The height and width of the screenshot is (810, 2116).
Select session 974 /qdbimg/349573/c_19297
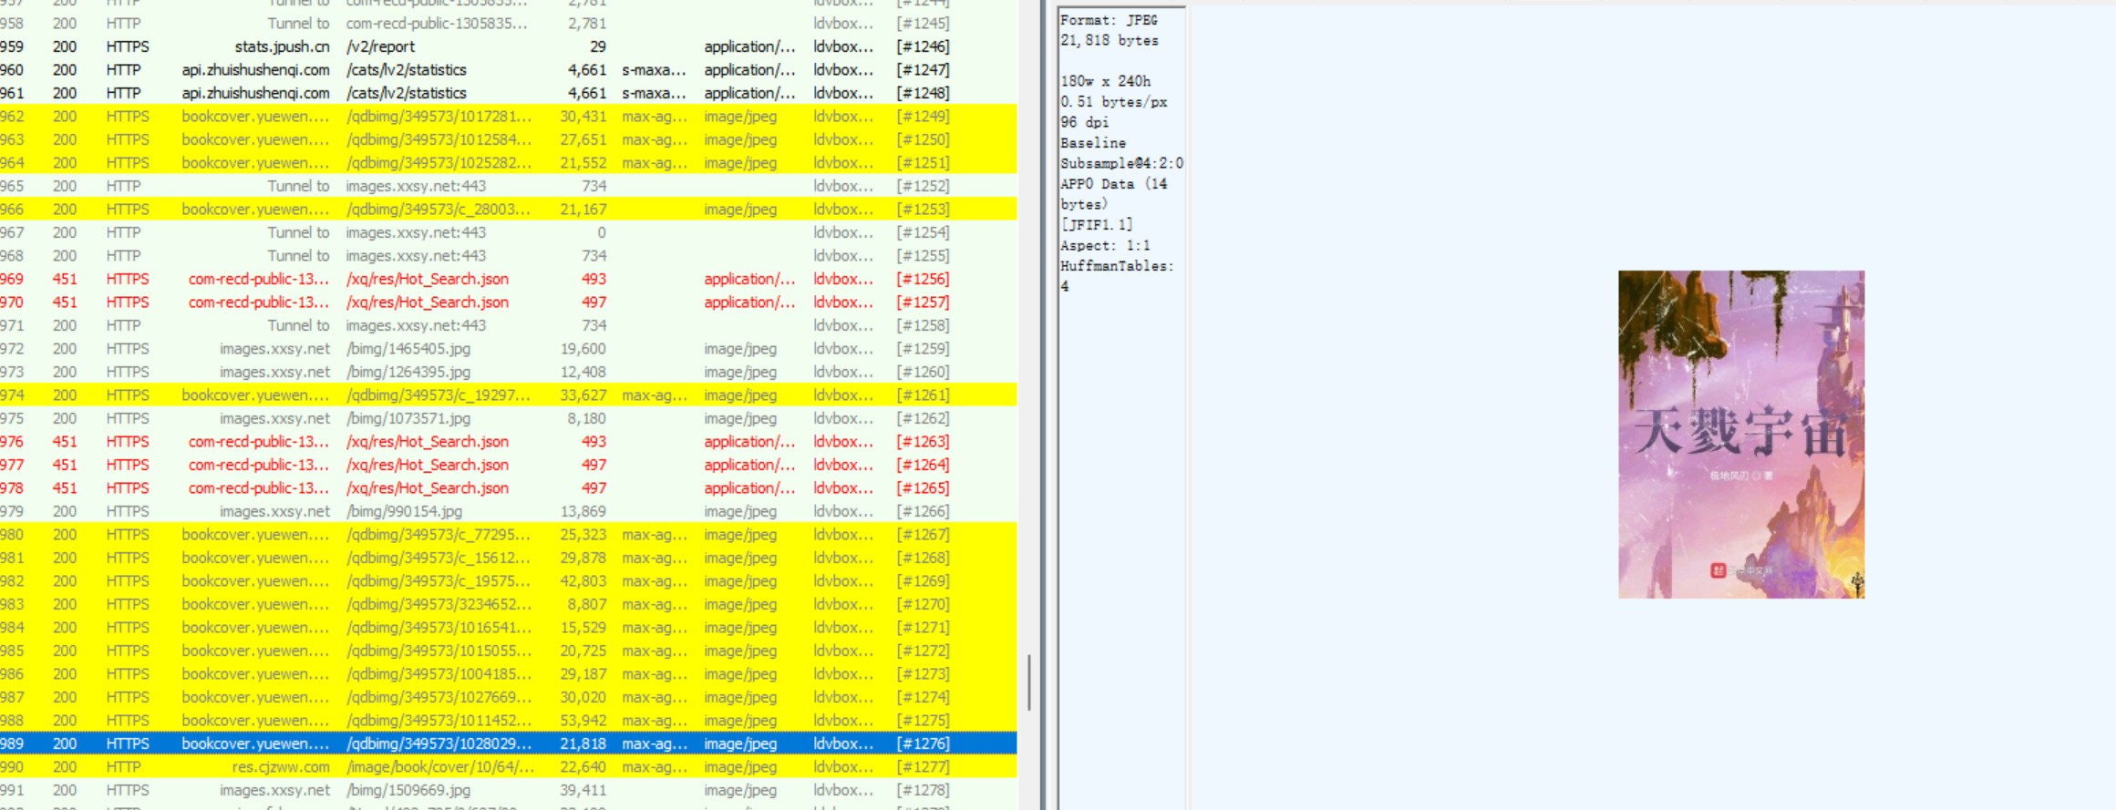coord(509,395)
